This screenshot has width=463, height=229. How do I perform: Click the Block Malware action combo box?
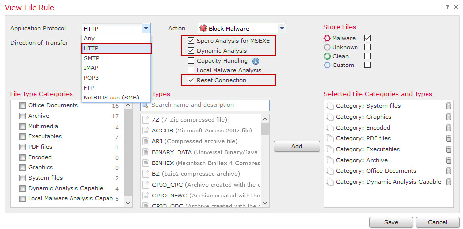click(x=242, y=29)
